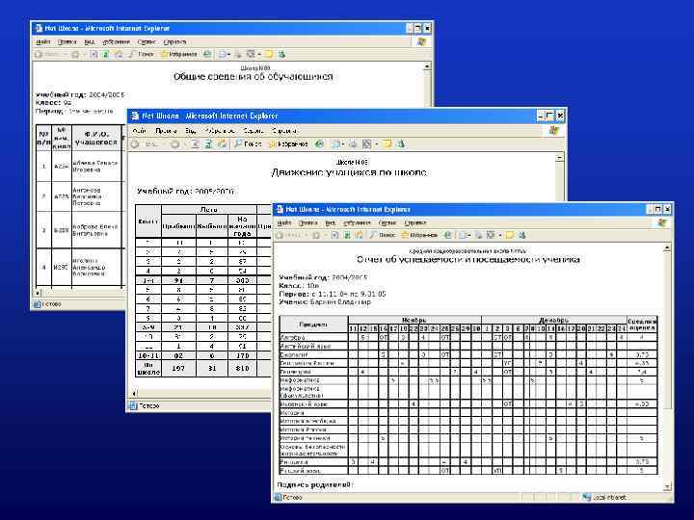Screen dimensions: 694x520
Task: Click Windows logo throbber in 'Общие сведения' window
Action: [421, 42]
